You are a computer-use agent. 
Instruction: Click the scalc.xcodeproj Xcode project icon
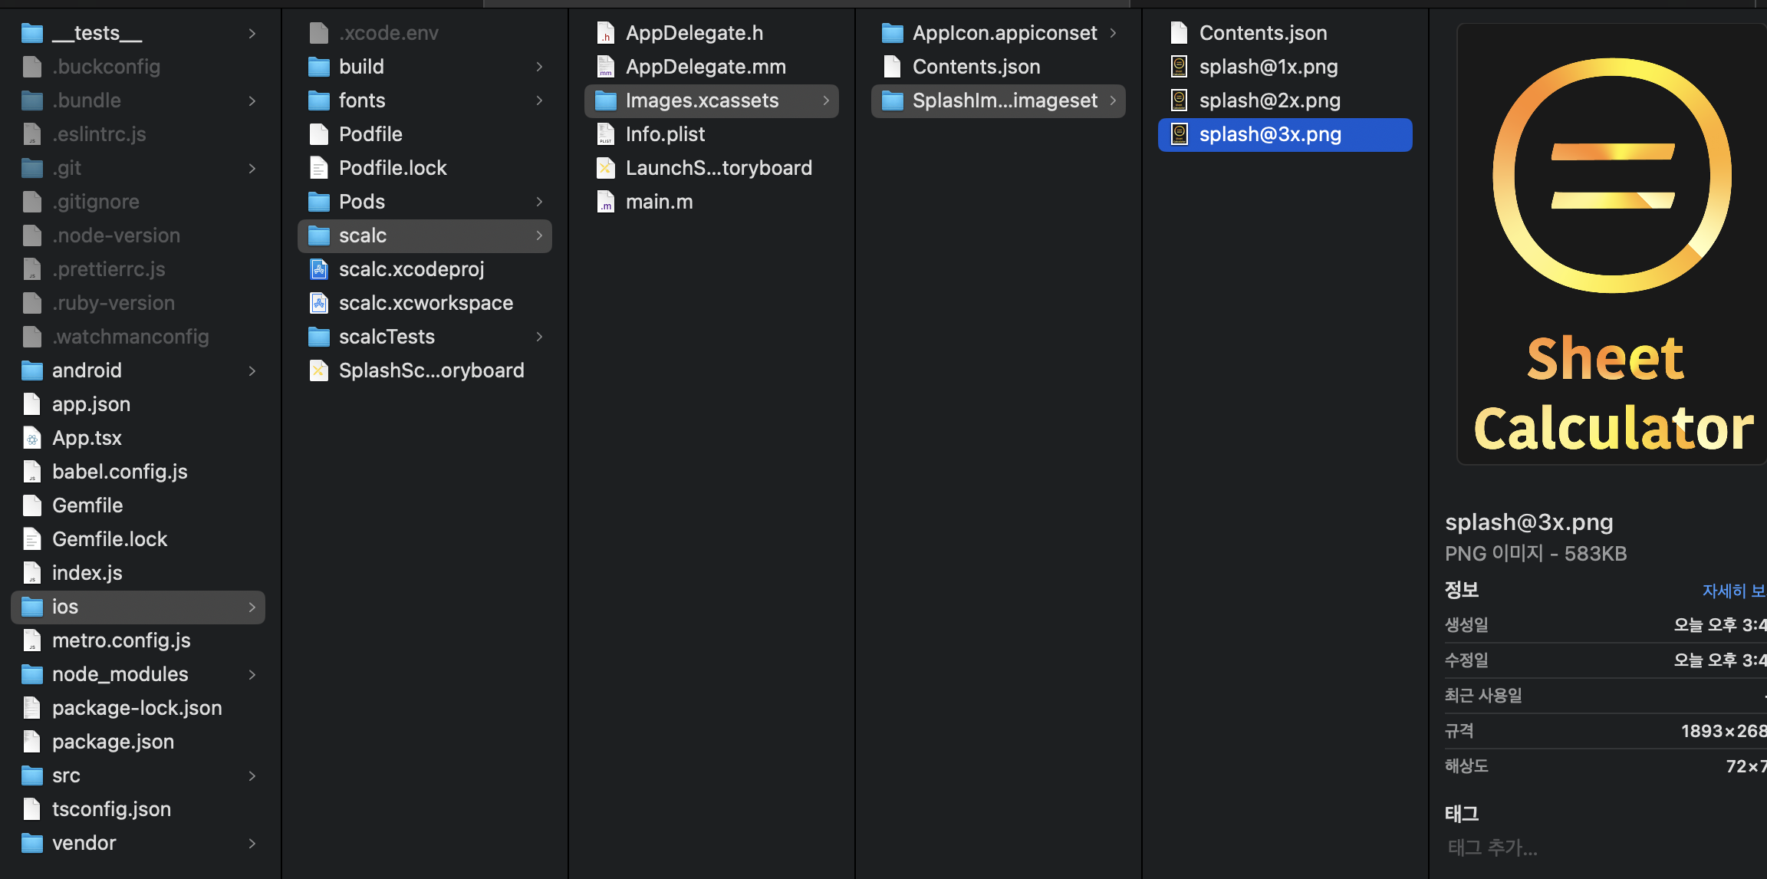tap(319, 269)
